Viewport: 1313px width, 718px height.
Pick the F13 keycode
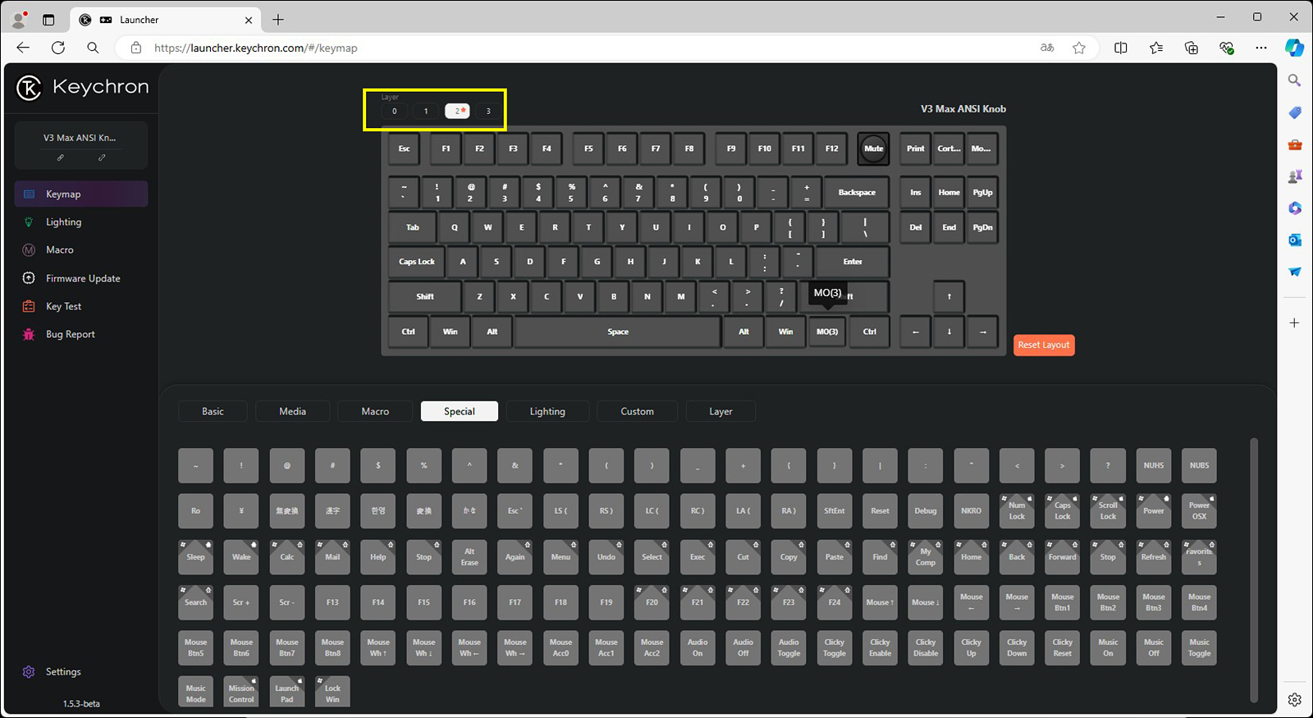[x=332, y=602]
